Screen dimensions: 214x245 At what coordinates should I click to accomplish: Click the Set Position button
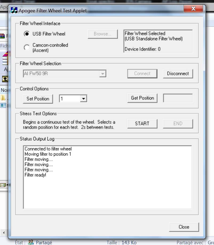tap(38, 99)
